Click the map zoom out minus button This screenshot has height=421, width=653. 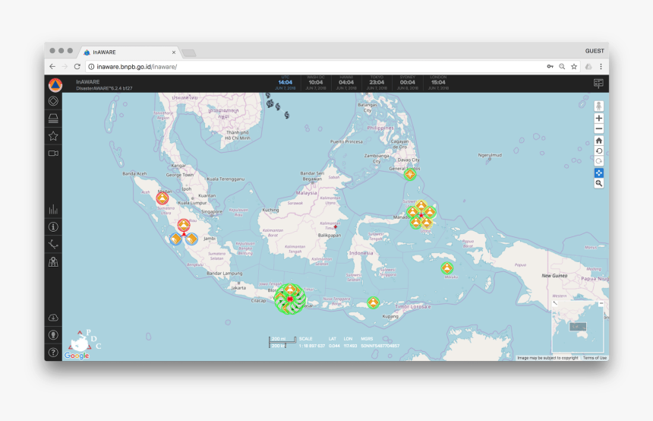click(x=599, y=129)
